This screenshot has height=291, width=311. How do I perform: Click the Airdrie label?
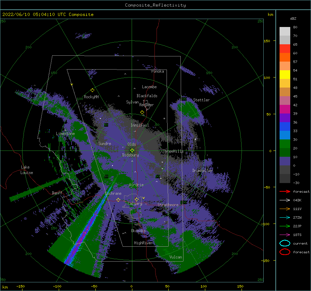coord(136,185)
